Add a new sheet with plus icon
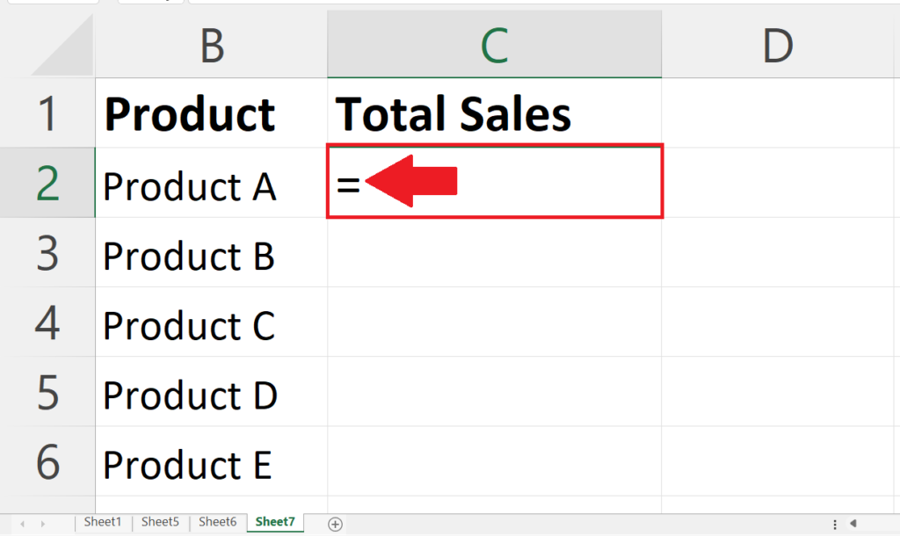This screenshot has height=536, width=900. point(335,524)
